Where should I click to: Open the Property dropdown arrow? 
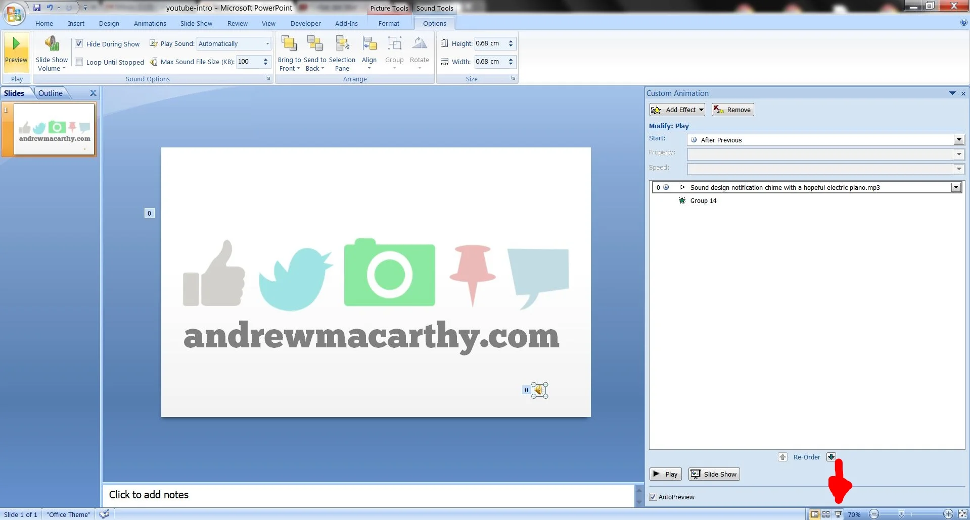point(959,154)
